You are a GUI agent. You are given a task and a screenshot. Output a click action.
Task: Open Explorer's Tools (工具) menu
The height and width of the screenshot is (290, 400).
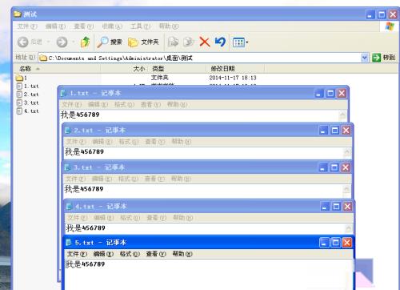(x=140, y=26)
